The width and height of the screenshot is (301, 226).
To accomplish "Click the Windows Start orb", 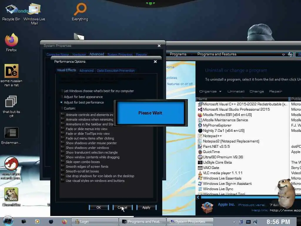I will coord(7,221).
